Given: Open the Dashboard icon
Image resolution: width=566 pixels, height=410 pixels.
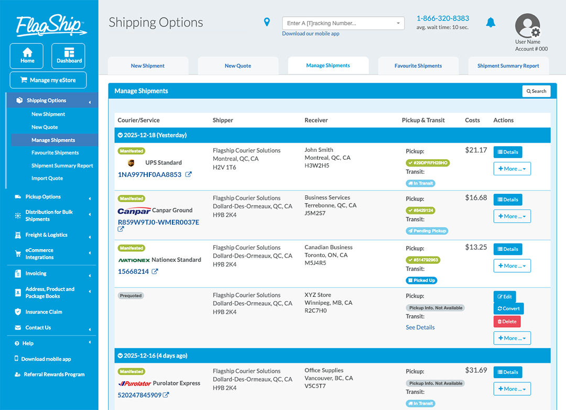Looking at the screenshot, I should [x=68, y=52].
